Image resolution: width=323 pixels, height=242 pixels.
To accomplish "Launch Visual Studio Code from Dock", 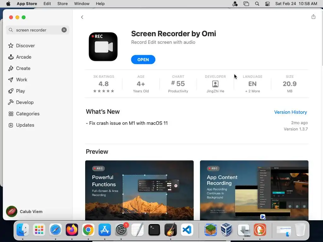I will tap(187, 230).
